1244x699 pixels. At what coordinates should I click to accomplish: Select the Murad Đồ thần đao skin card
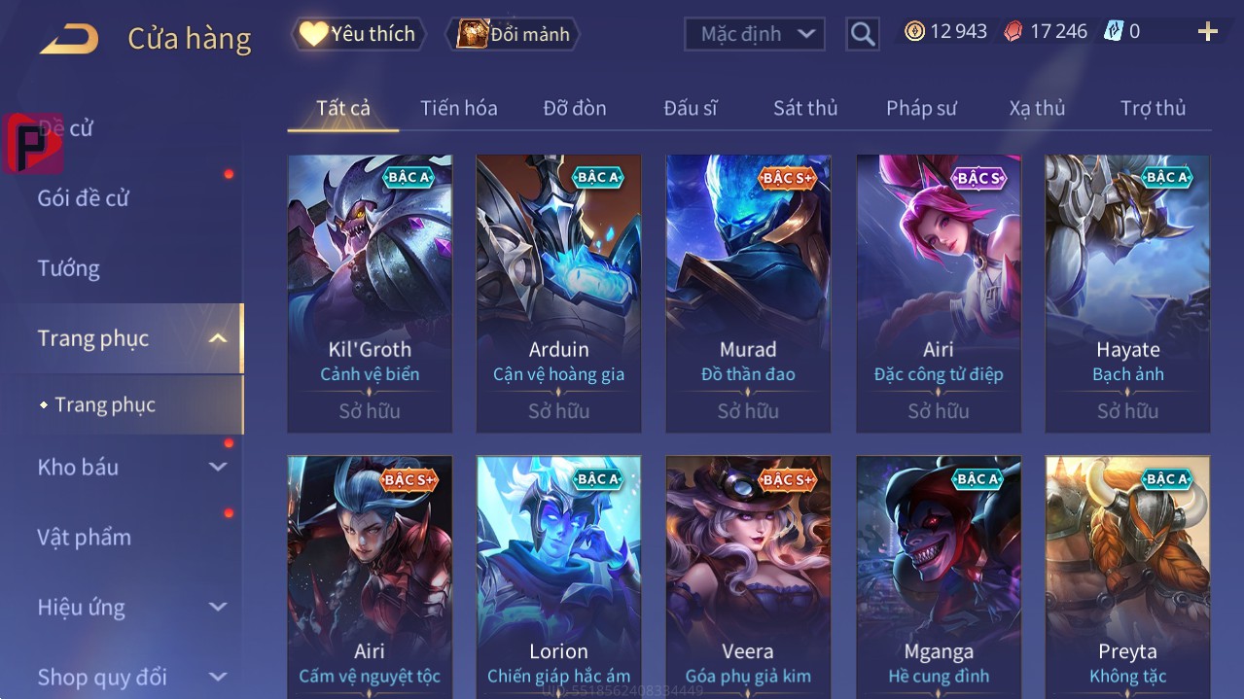point(748,293)
